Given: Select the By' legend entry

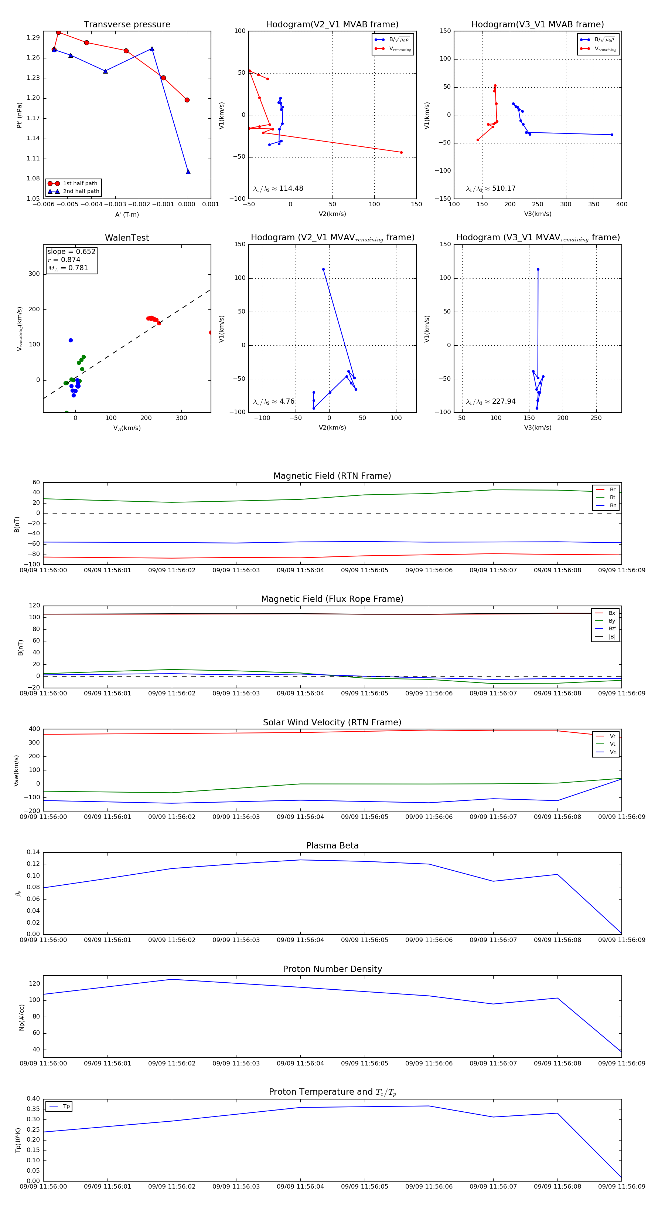Looking at the screenshot, I should (x=606, y=621).
